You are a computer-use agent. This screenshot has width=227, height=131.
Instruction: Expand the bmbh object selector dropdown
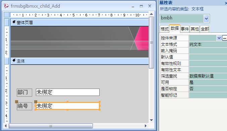pyautogui.click(x=206, y=18)
